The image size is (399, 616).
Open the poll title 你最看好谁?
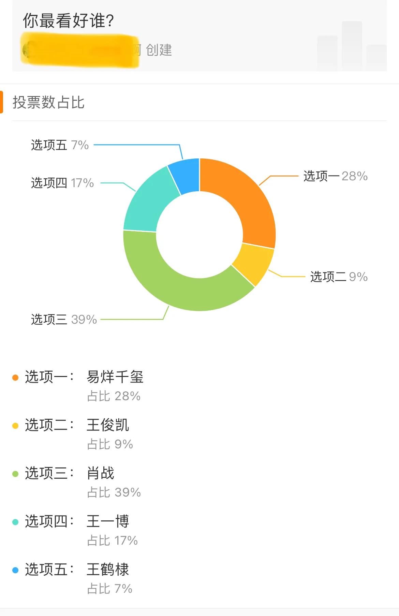tap(68, 21)
